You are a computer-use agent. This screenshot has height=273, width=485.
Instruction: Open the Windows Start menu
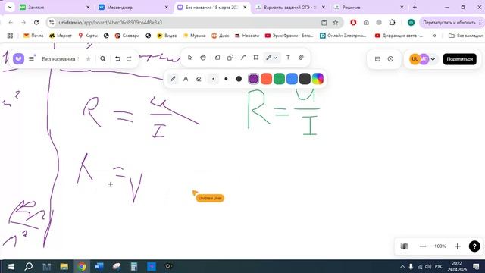click(11, 266)
